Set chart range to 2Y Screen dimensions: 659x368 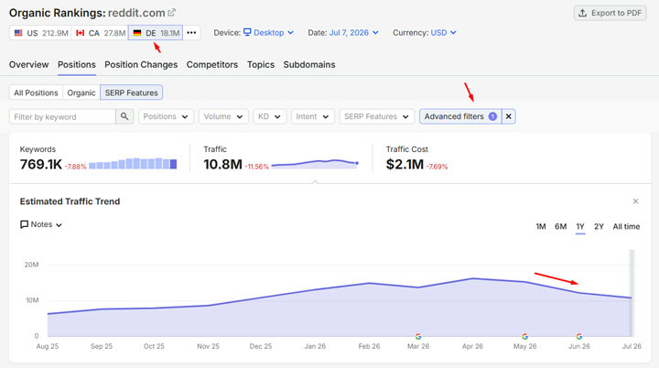pyautogui.click(x=599, y=227)
